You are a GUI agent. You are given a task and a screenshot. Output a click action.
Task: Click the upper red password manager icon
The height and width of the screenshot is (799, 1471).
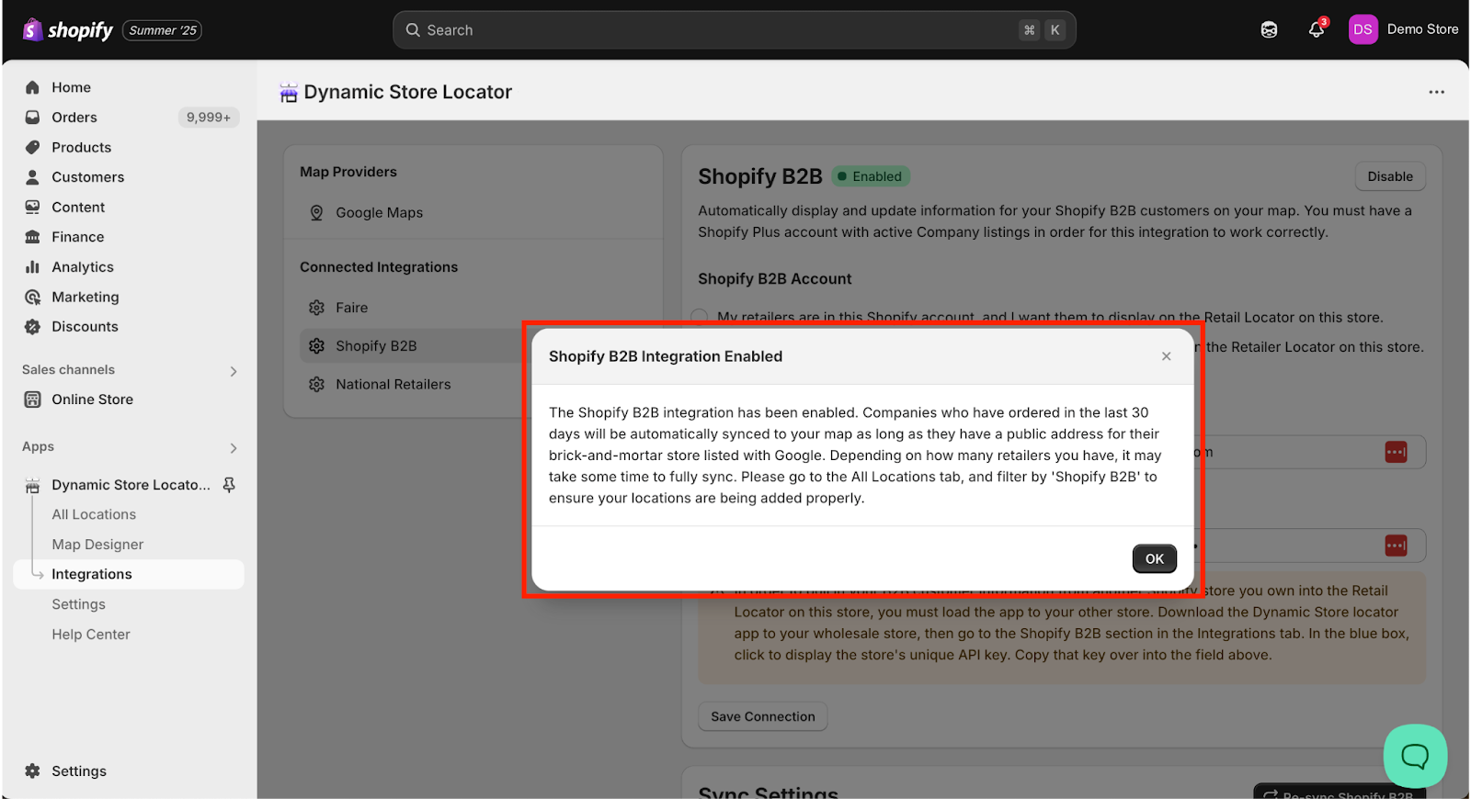pyautogui.click(x=1396, y=452)
